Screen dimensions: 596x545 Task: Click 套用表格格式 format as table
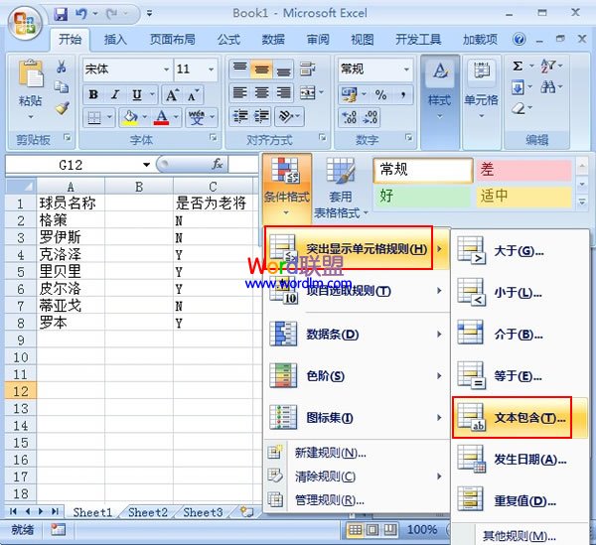pyautogui.click(x=341, y=188)
